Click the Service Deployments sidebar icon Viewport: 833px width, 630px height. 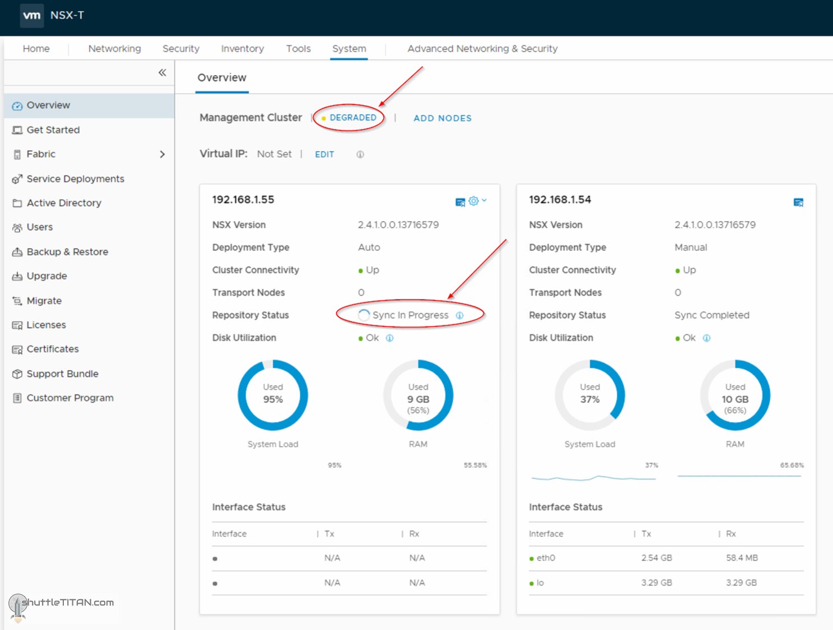(x=17, y=179)
